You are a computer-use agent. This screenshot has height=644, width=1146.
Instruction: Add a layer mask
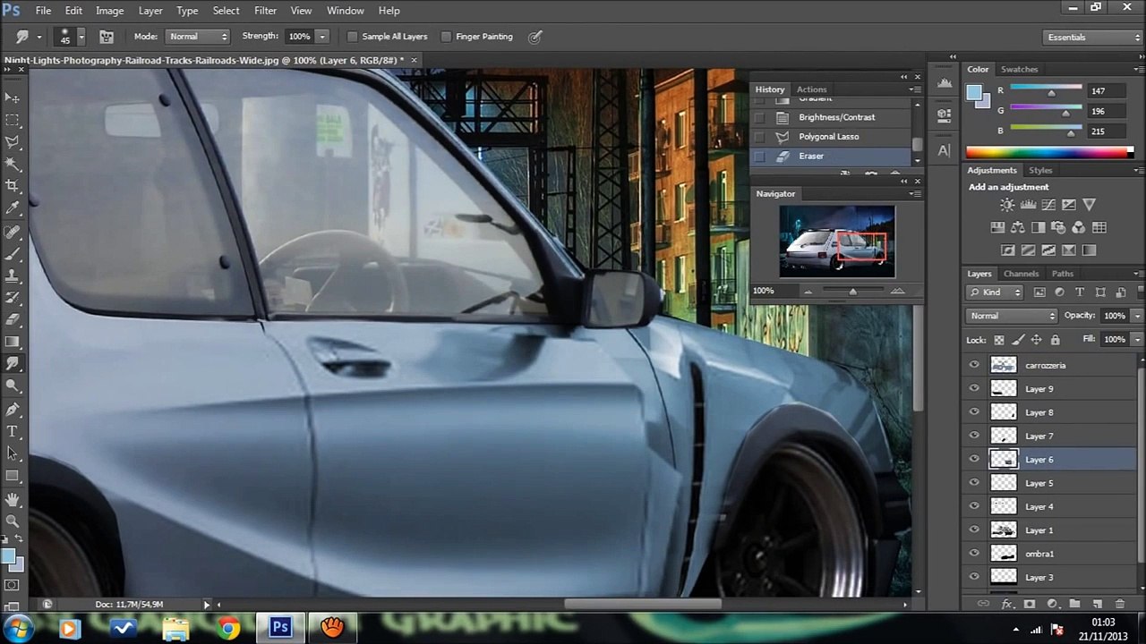pyautogui.click(x=1030, y=605)
